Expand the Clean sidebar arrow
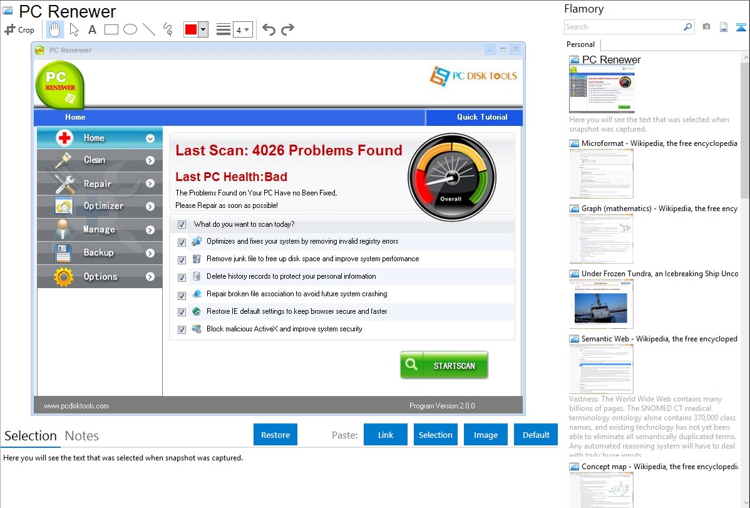The width and height of the screenshot is (750, 508). point(150,160)
